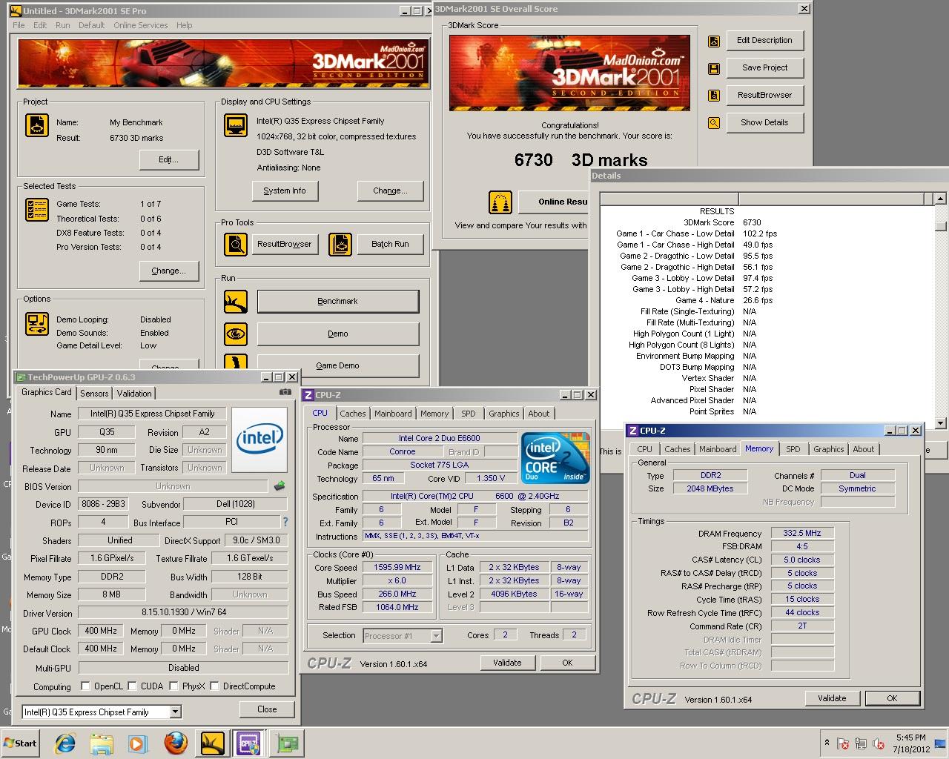The width and height of the screenshot is (949, 759).
Task: Open Help menu in 3DMark2001
Action: point(184,25)
